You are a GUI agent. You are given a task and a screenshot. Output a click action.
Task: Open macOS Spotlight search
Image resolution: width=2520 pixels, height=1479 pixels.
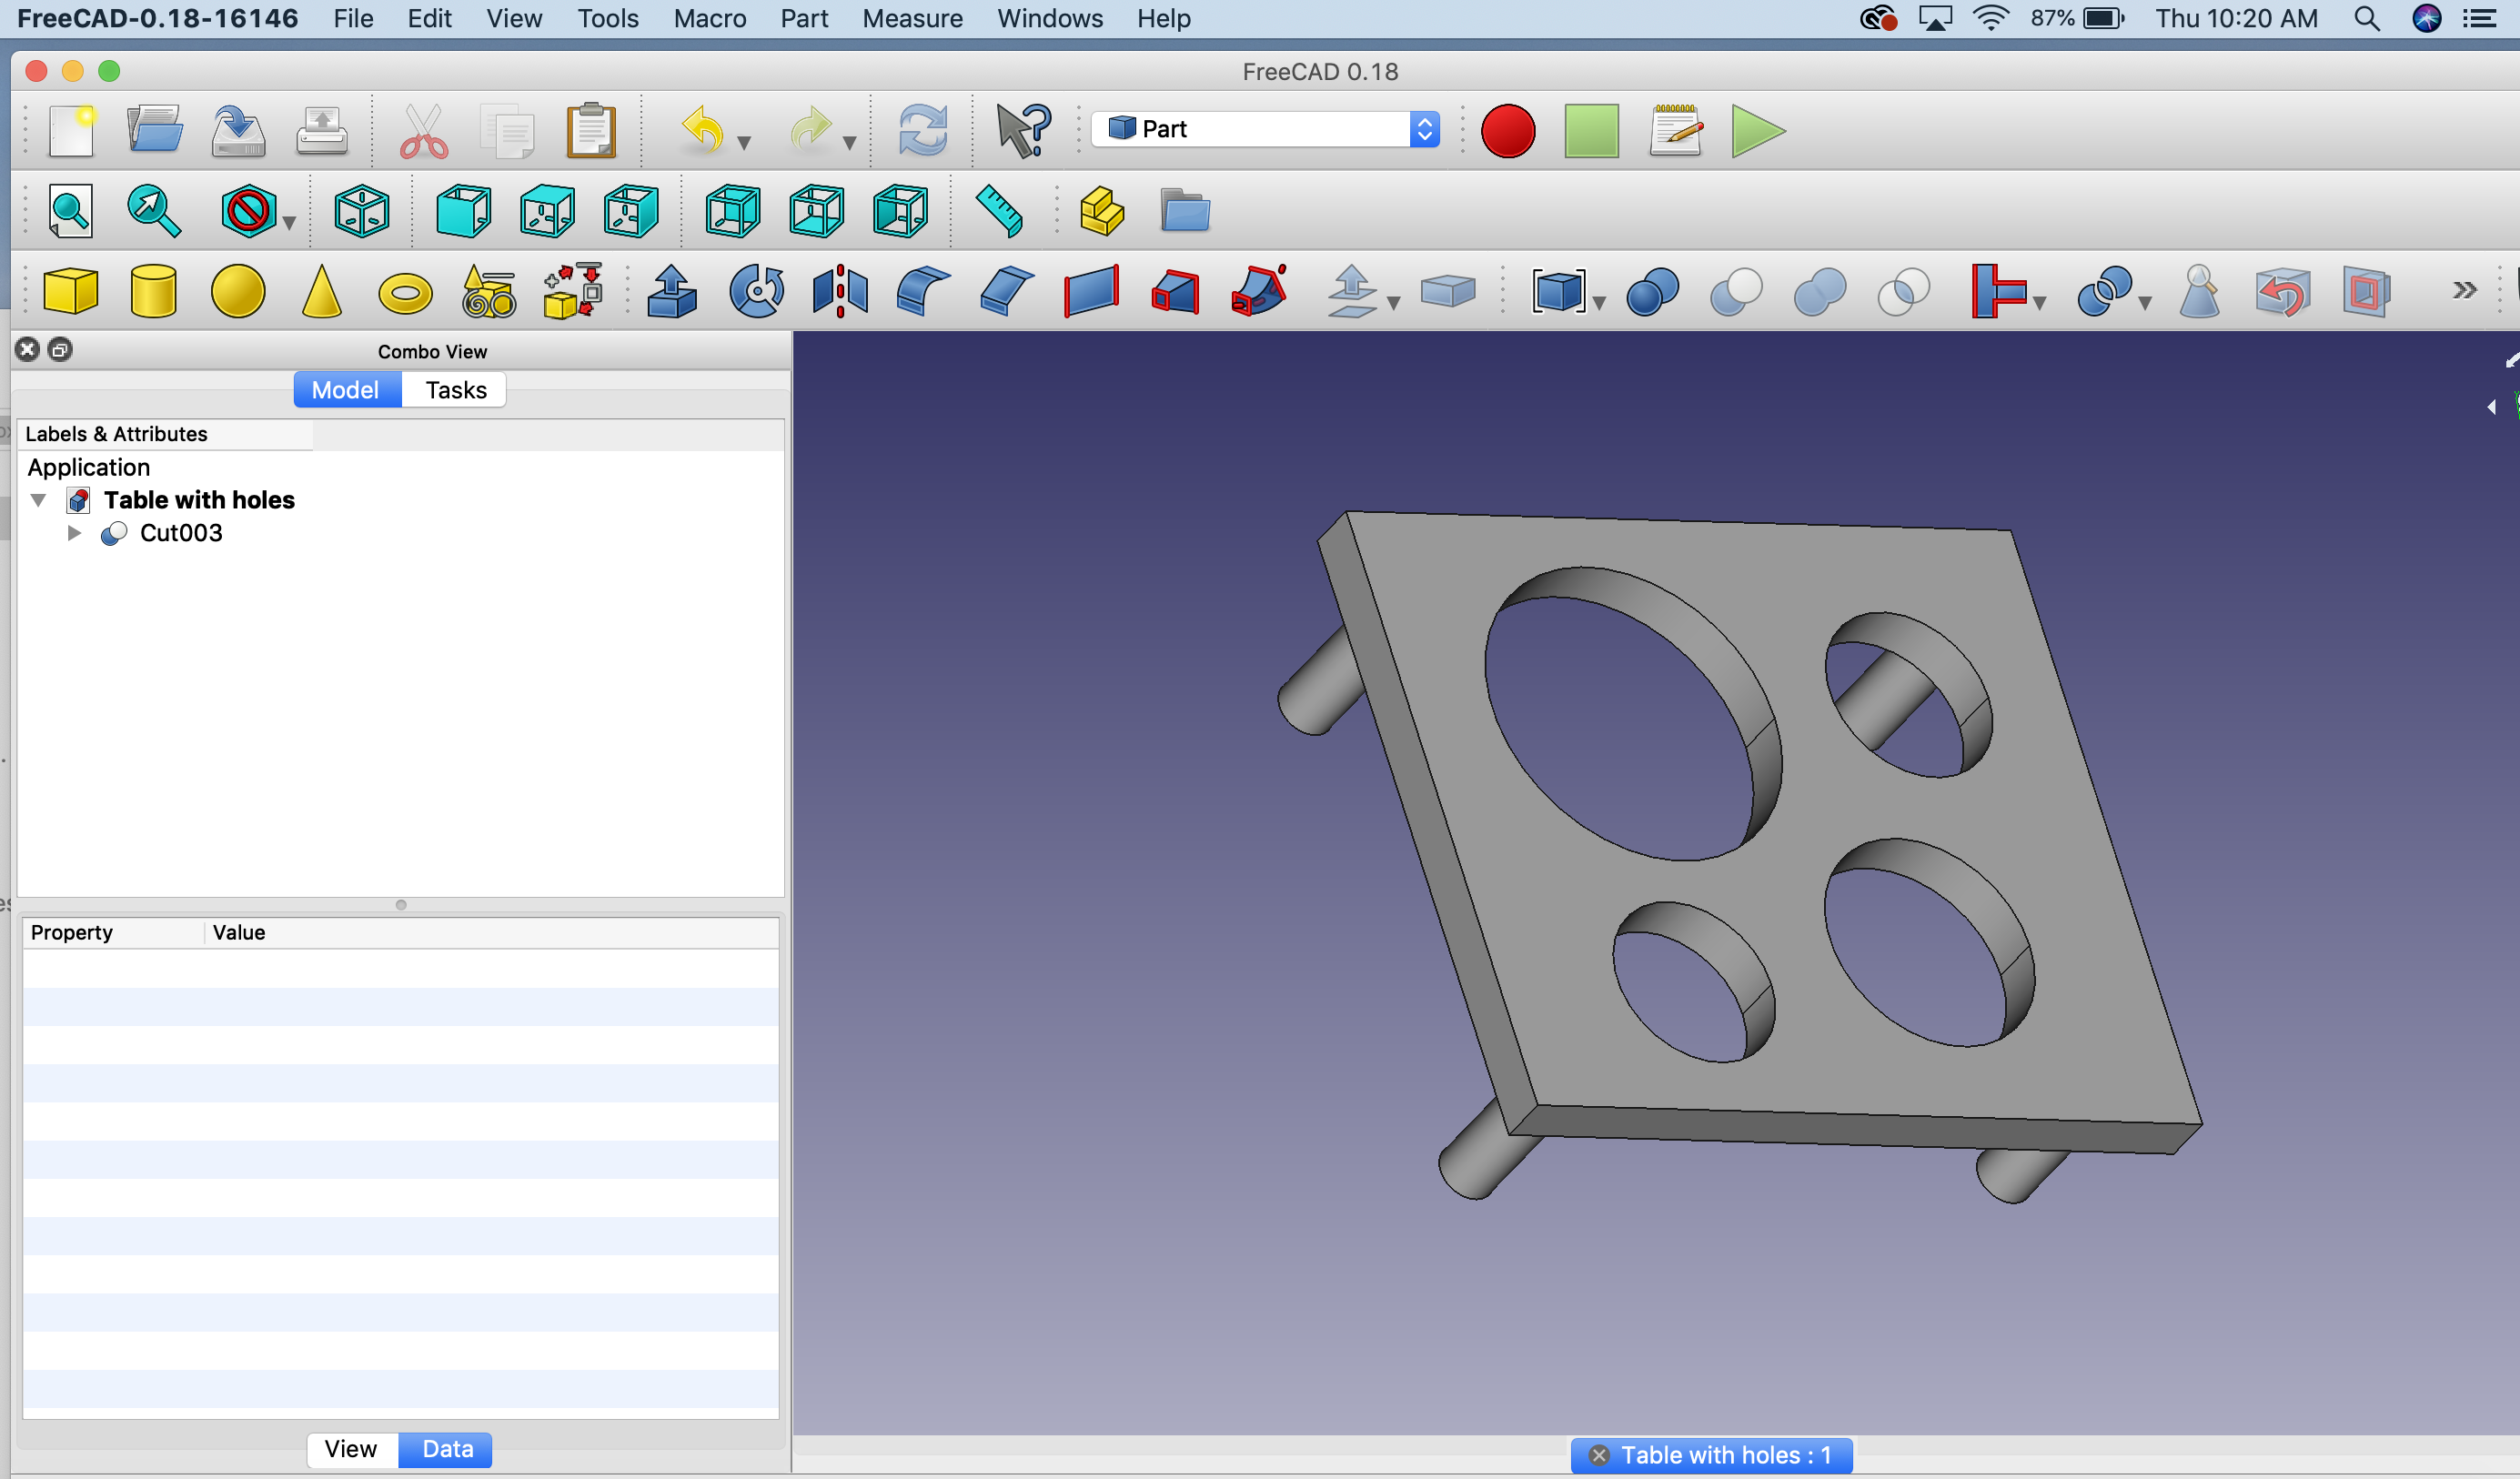(2366, 19)
